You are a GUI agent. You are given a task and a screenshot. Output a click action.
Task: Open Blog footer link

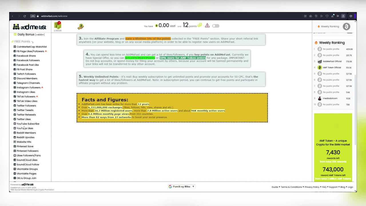pos(343,187)
